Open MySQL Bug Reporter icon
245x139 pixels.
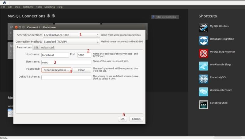tap(203, 53)
